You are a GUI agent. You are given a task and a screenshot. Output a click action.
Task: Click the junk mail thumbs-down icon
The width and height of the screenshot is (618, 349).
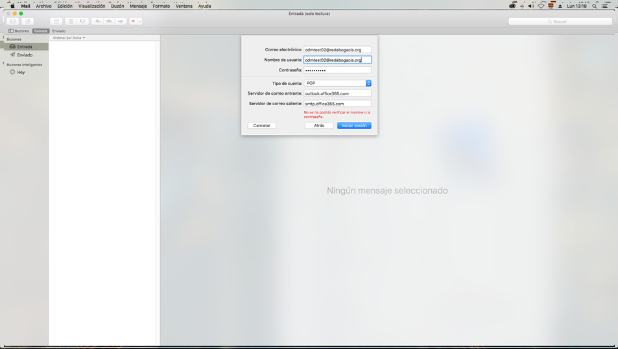(x=83, y=21)
